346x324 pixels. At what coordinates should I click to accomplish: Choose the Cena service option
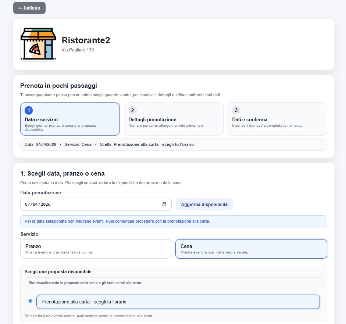[x=251, y=249]
